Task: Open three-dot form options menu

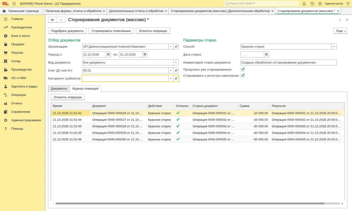Action: coord(340,20)
